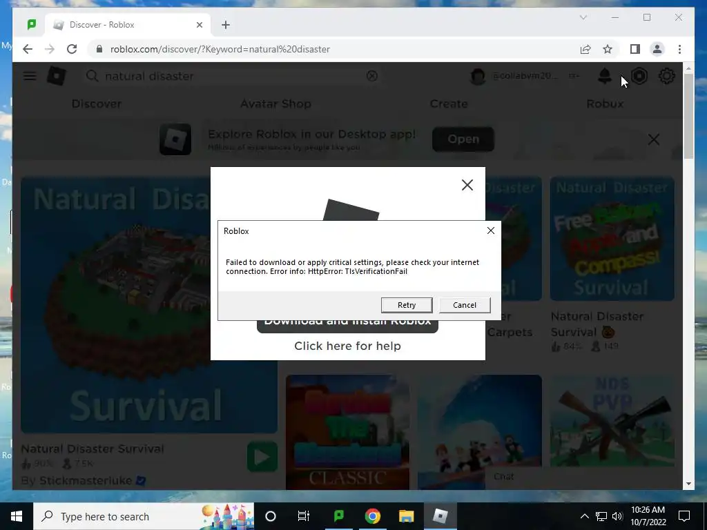The width and height of the screenshot is (707, 530).
Task: Open the volume tray icon
Action: point(617,516)
